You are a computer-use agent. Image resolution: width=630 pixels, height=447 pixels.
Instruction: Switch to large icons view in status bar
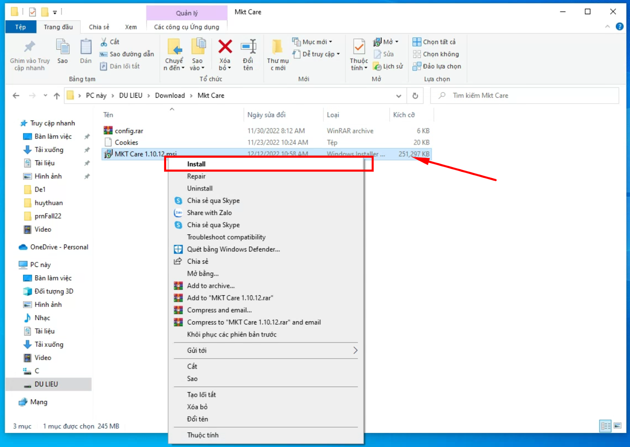617,426
